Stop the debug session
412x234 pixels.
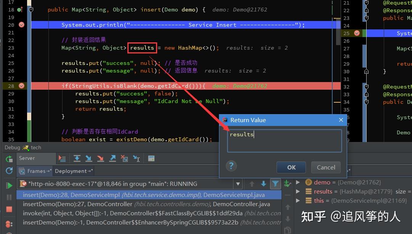tap(9, 209)
